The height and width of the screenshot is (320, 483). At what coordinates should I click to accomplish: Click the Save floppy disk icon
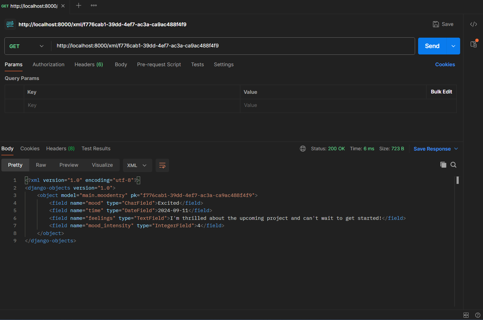pyautogui.click(x=436, y=24)
